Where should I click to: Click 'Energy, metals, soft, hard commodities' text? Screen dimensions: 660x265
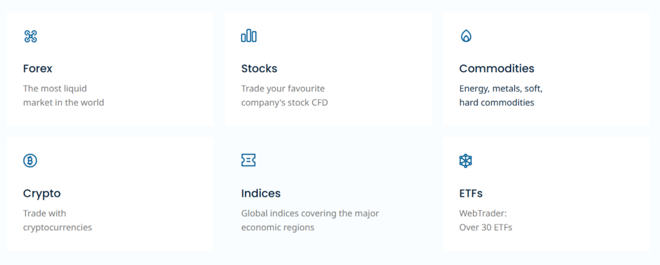(501, 95)
